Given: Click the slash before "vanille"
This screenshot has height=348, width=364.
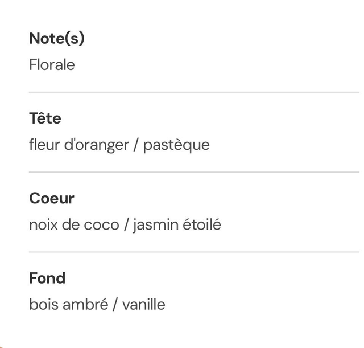Looking at the screenshot, I should click(115, 305).
